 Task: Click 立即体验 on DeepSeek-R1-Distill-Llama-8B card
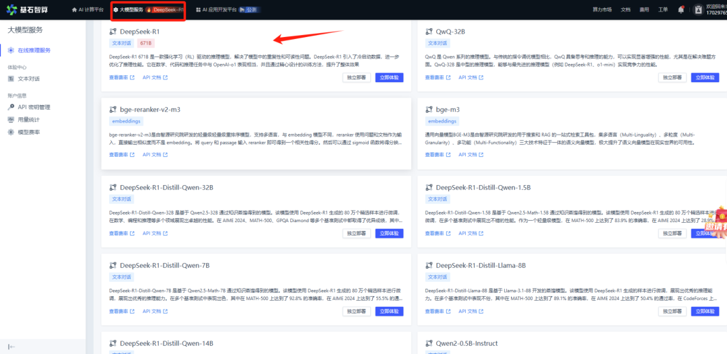pyautogui.click(x=705, y=311)
